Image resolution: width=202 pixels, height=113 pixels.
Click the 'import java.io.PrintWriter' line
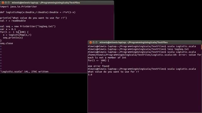19,7
